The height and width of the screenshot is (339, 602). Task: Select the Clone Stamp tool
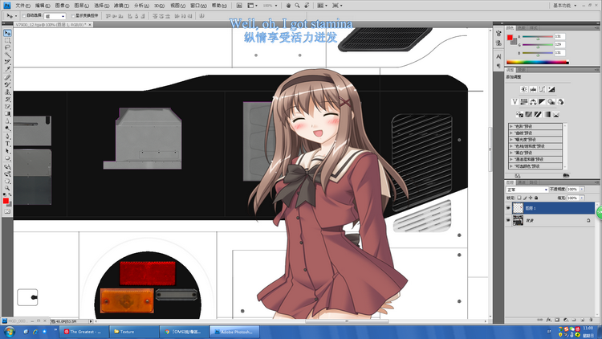[7, 92]
